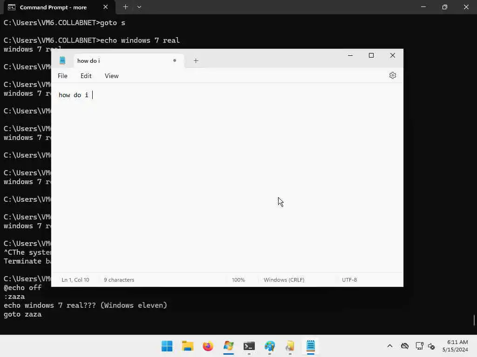Screen dimensions: 477x357
Task: Open the Edit menu in Notepad
Action: pyautogui.click(x=86, y=76)
